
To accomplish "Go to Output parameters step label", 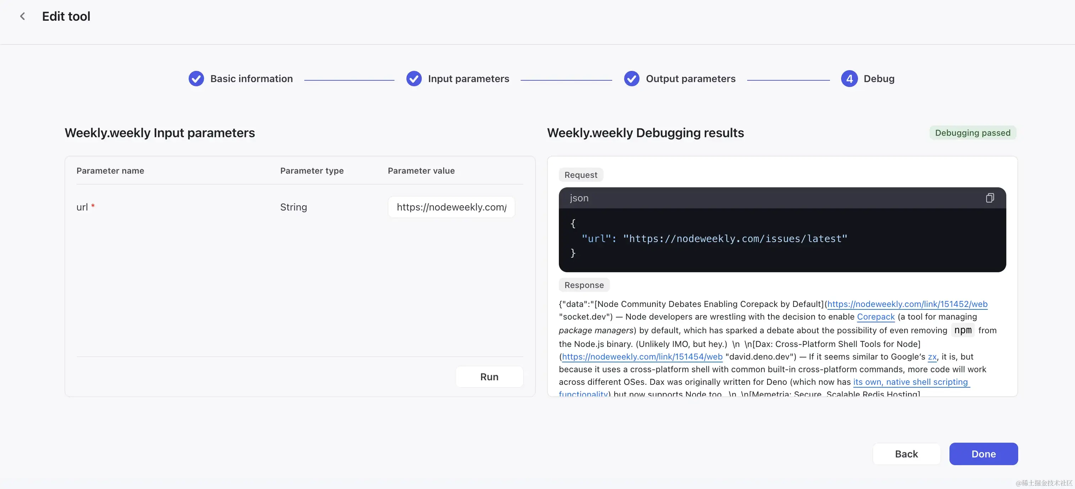I will (690, 79).
